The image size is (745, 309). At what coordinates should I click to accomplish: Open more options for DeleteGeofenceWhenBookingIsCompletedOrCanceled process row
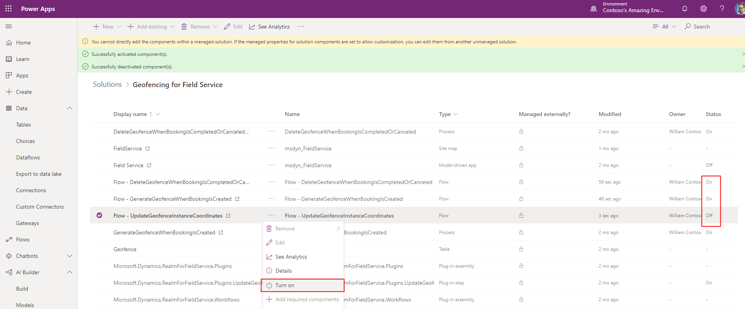272,132
